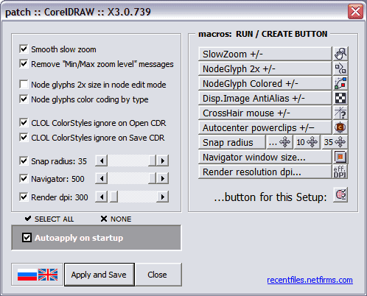This screenshot has width=367, height=296.
Task: Run the SlowZoom +/- macro
Action: point(265,54)
